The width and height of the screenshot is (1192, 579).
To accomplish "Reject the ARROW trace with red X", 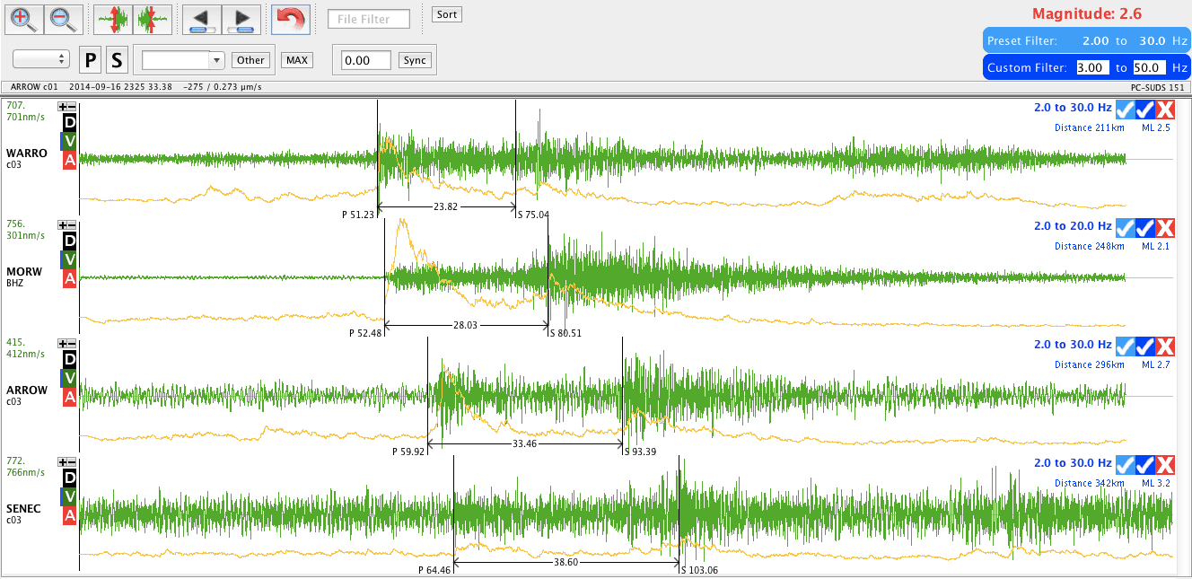I will click(1165, 347).
